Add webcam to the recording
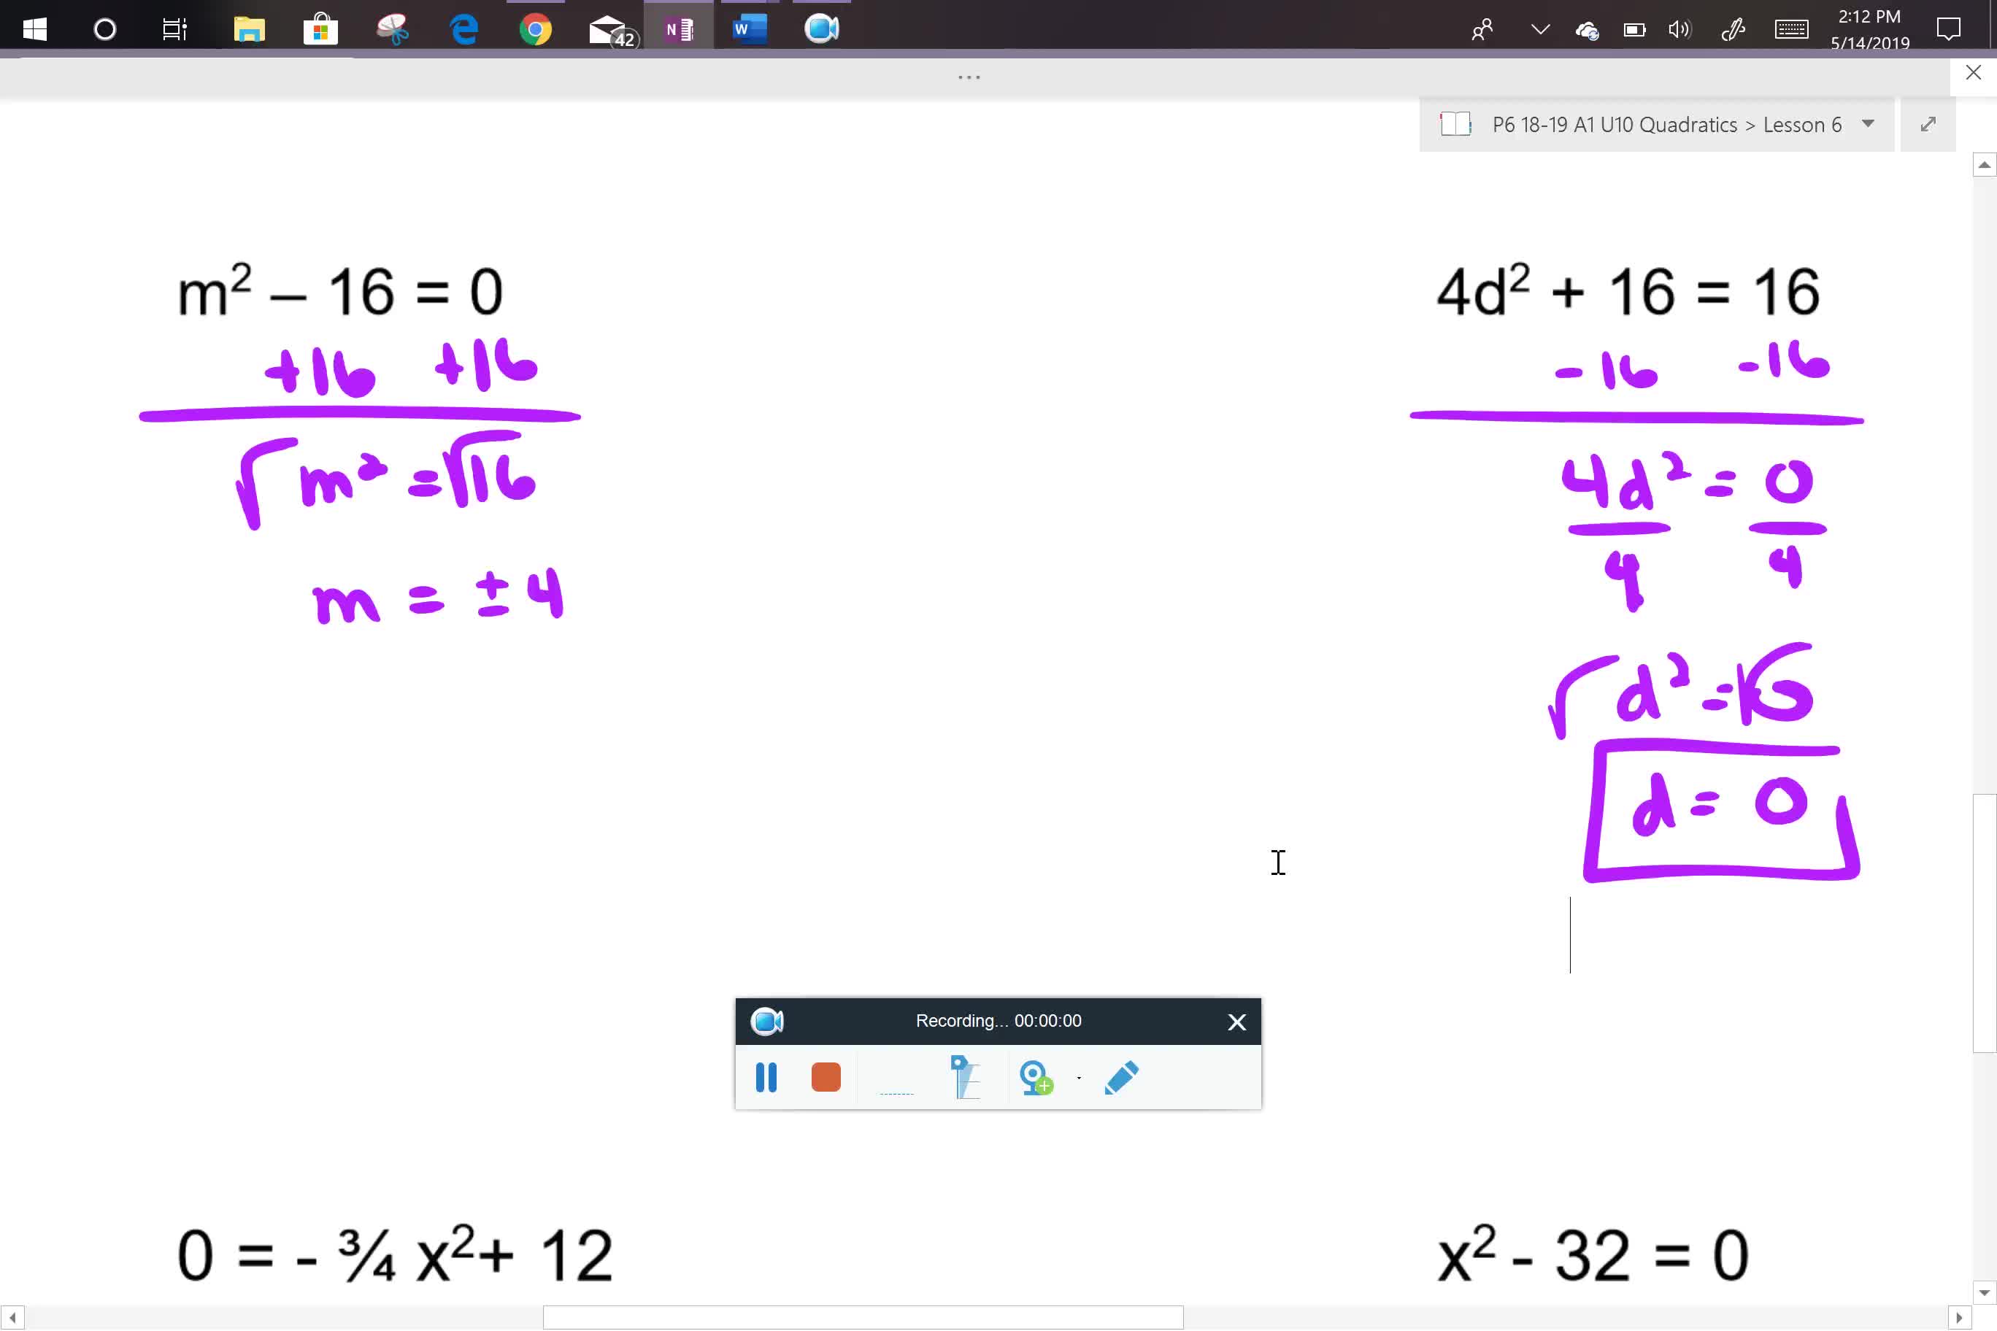 (x=1036, y=1077)
